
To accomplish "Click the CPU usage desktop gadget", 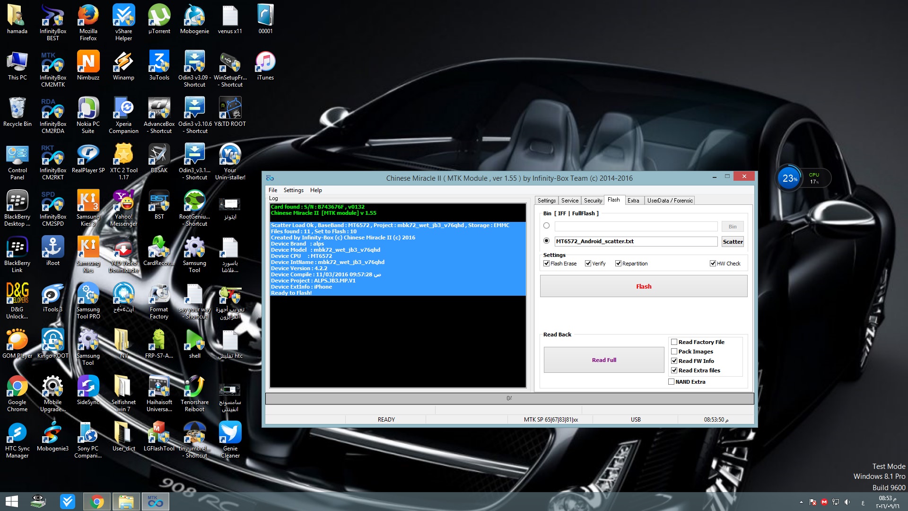I will pos(803,178).
